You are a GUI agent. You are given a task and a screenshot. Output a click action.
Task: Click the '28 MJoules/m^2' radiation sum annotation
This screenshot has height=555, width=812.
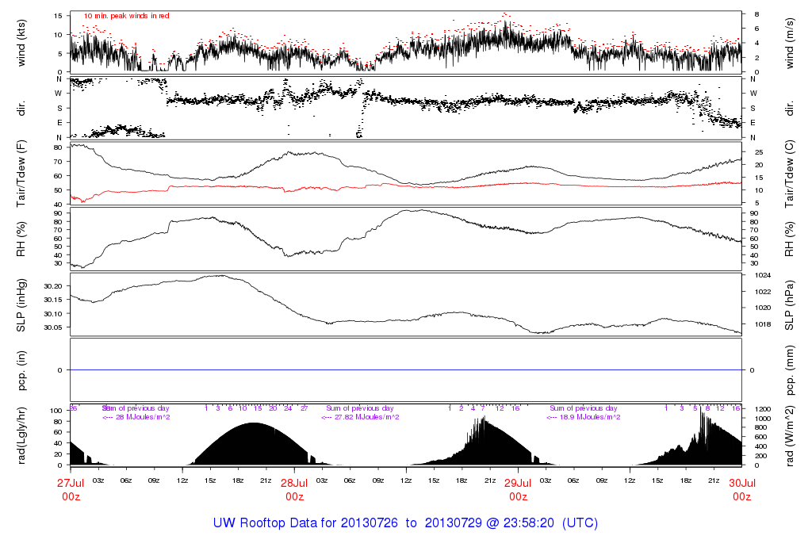click(x=143, y=417)
